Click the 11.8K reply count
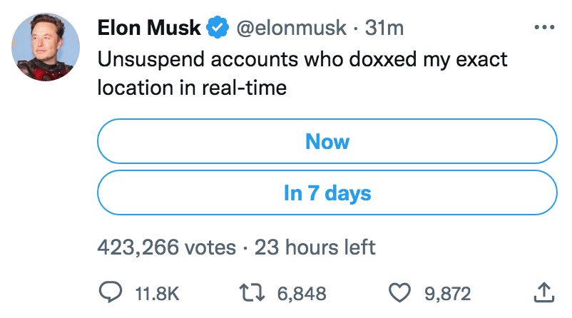The image size is (572, 318). tap(154, 292)
